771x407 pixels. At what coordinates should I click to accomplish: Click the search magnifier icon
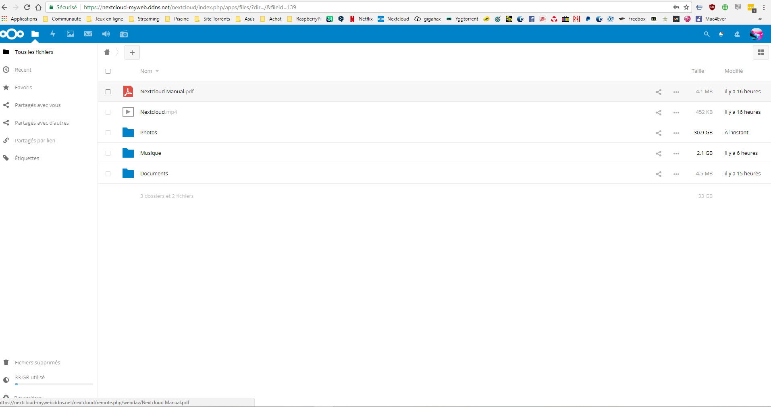click(707, 34)
